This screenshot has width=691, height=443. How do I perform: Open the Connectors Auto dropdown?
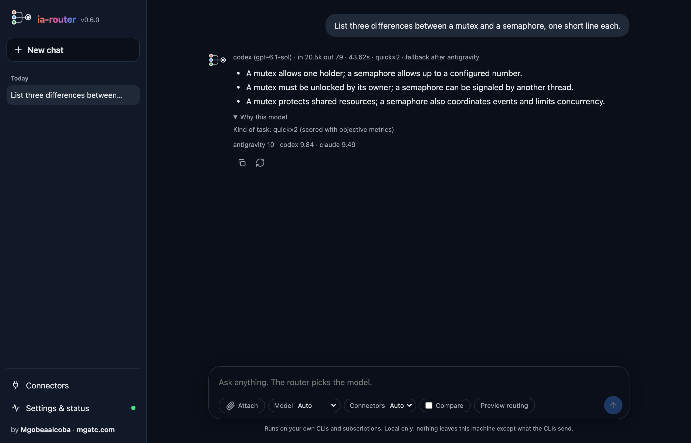[380, 406]
